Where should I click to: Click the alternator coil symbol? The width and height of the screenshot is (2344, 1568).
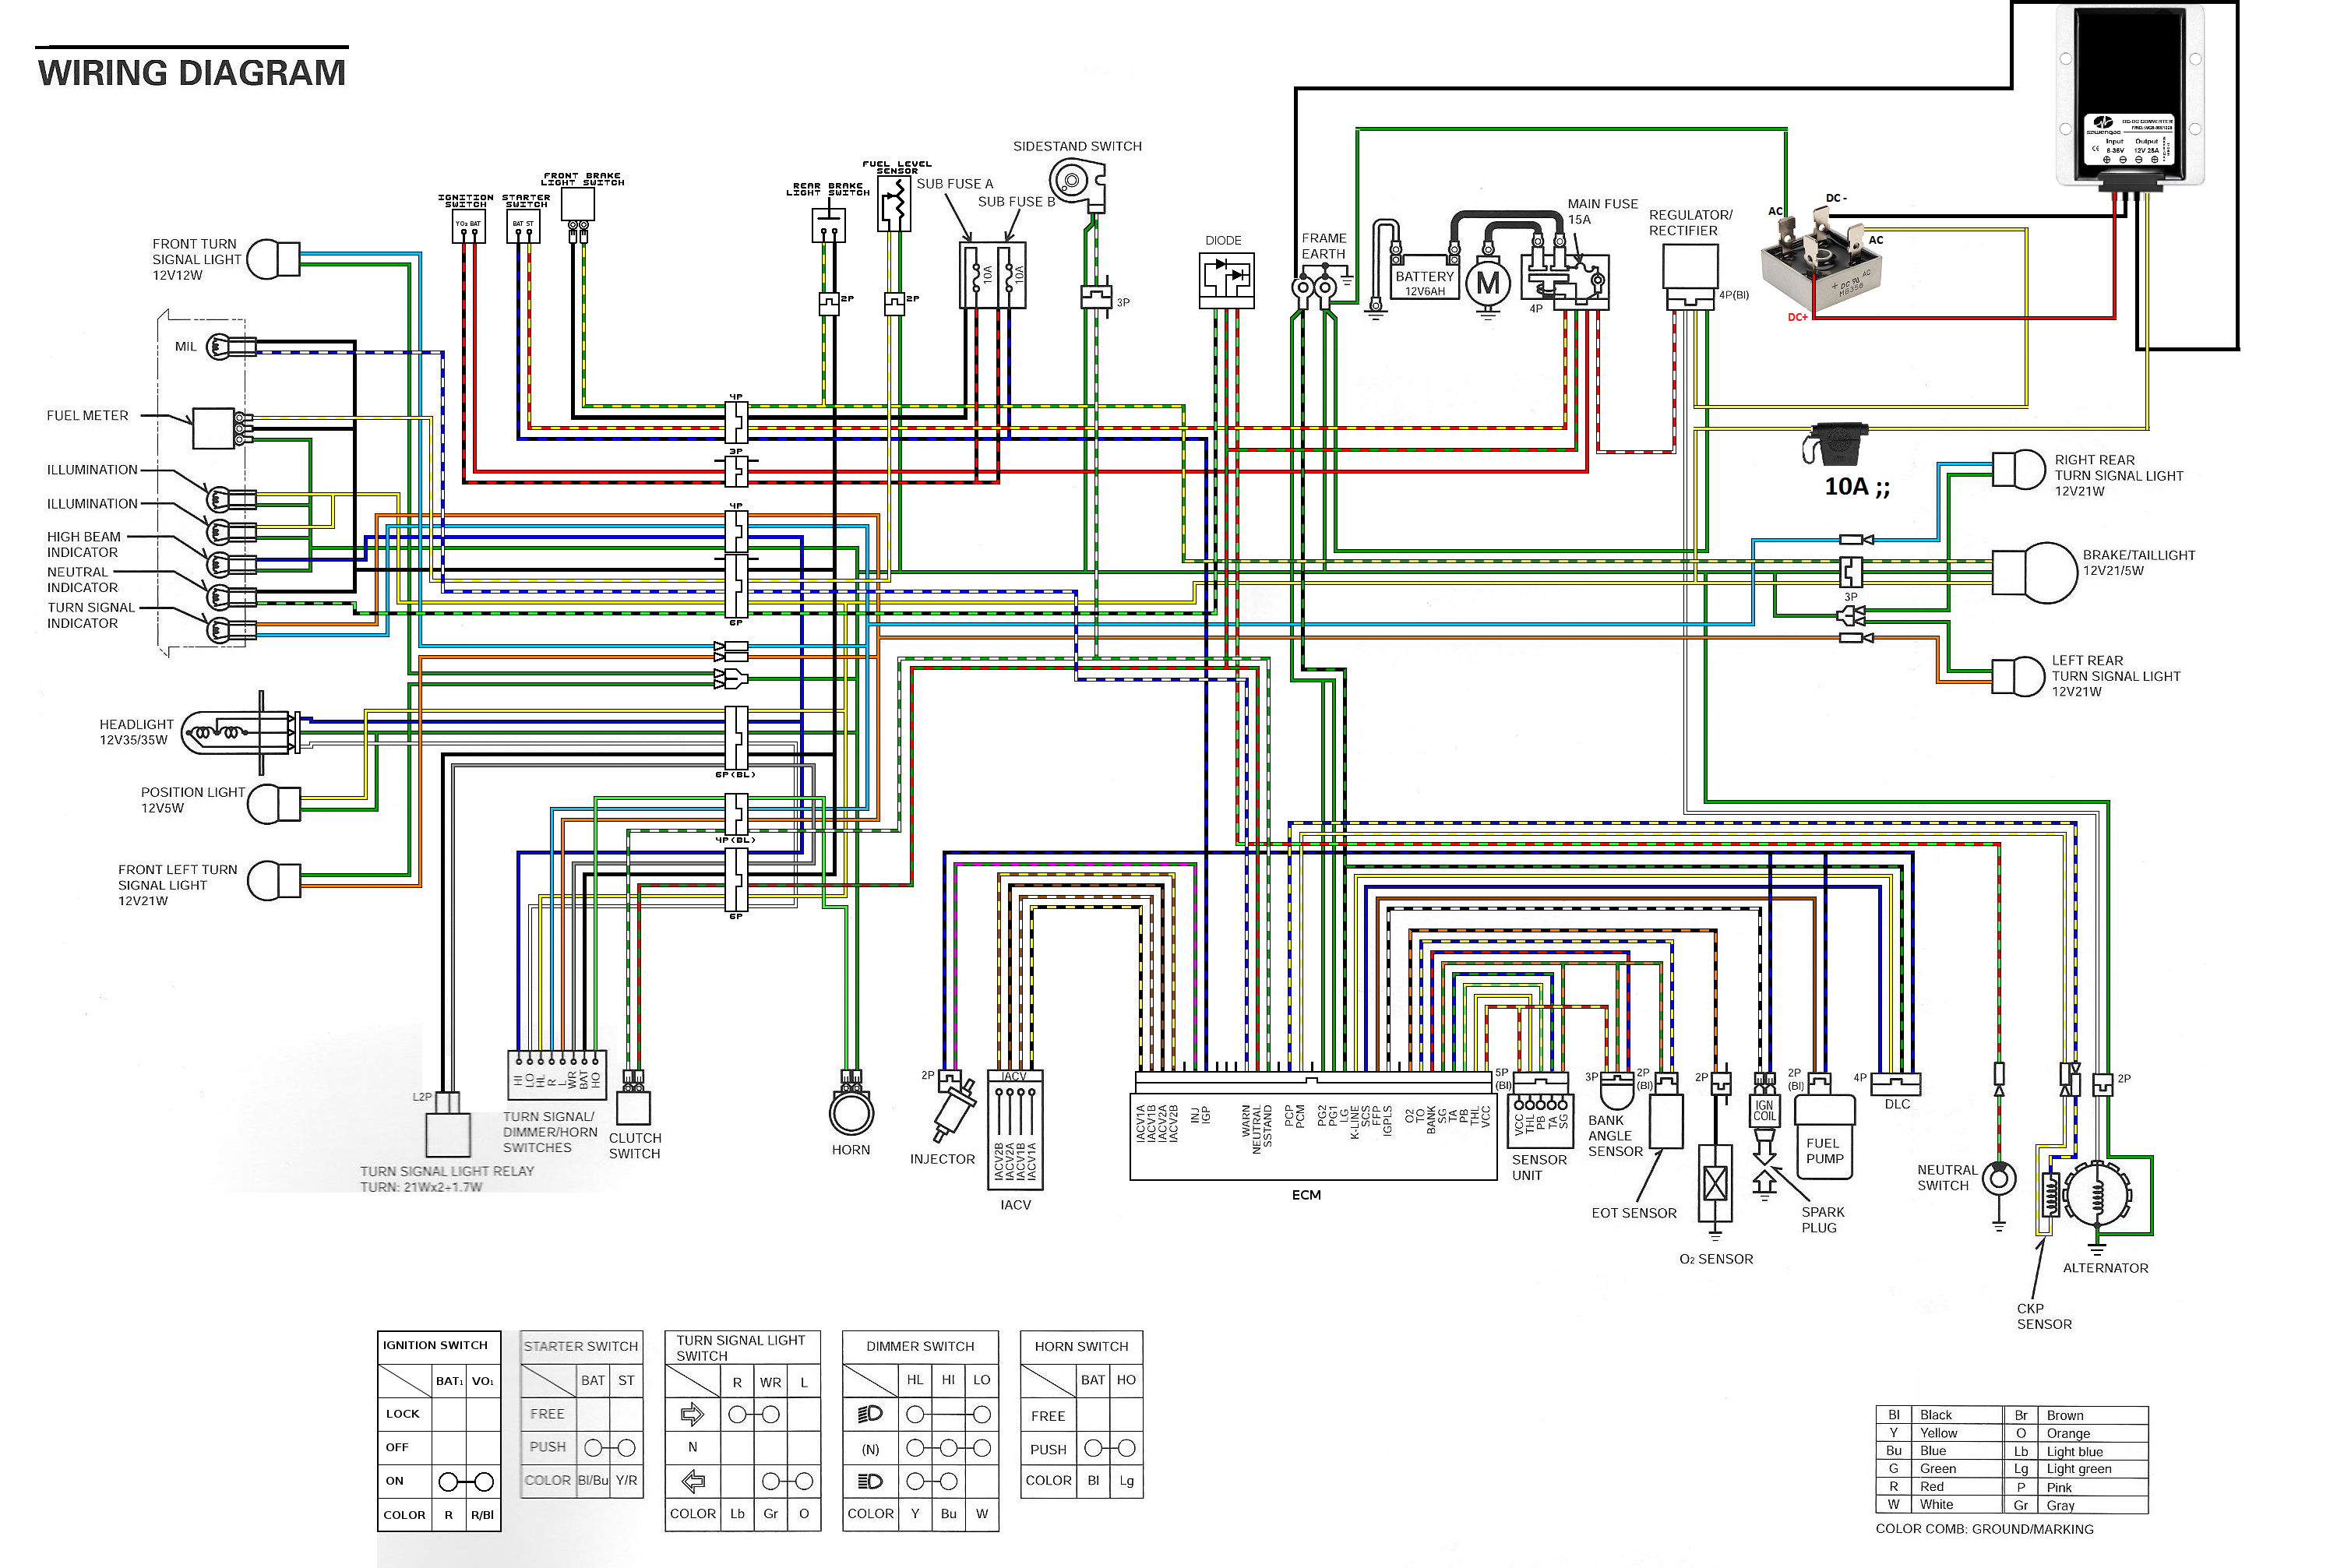2097,1194
